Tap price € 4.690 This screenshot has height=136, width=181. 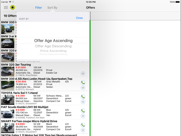(x=20, y=124)
